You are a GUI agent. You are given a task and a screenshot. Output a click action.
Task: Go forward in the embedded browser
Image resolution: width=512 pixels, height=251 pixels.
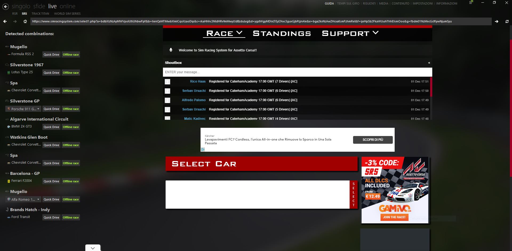click(x=15, y=21)
